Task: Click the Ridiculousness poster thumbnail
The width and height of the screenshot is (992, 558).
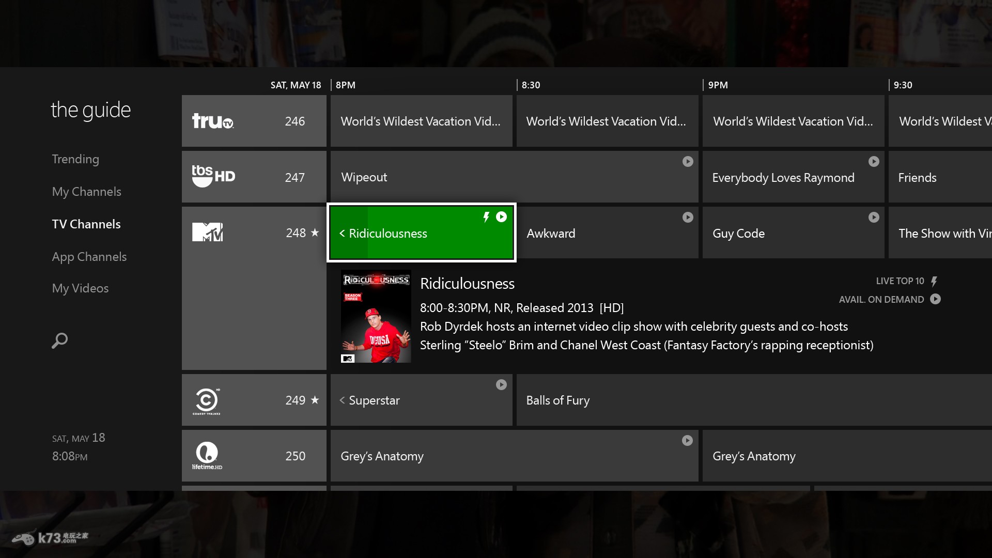Action: [376, 316]
